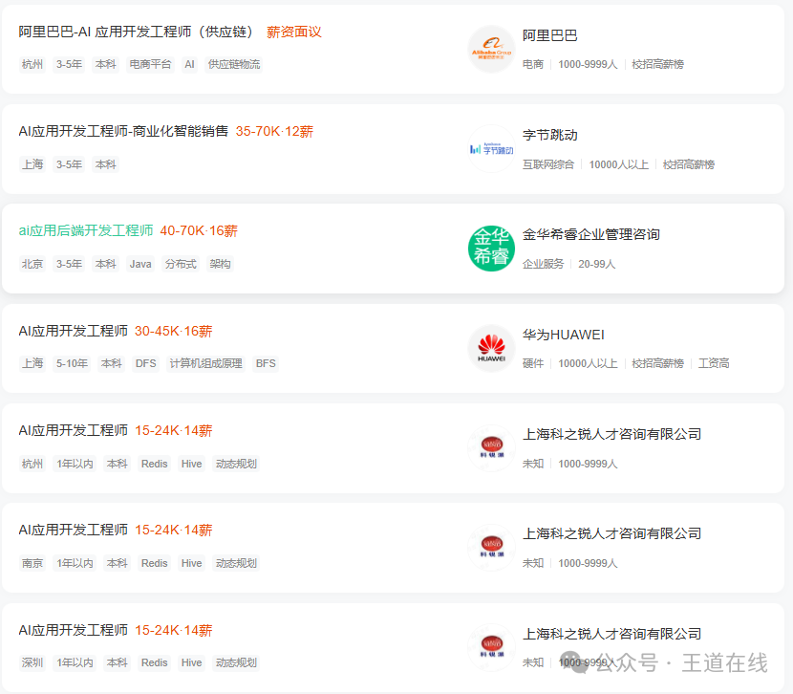Click Redis tag in the 杭州 job row

[x=154, y=464]
